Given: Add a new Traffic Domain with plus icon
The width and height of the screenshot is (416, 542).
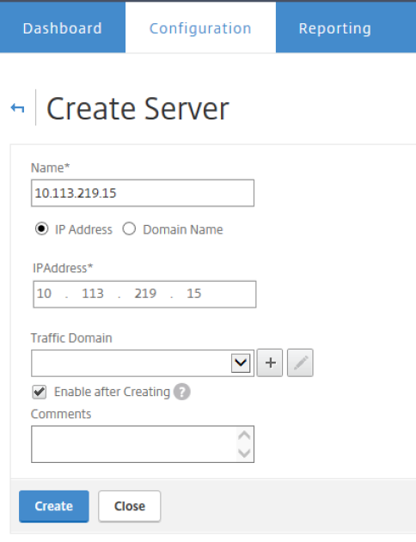Looking at the screenshot, I should click(x=270, y=362).
